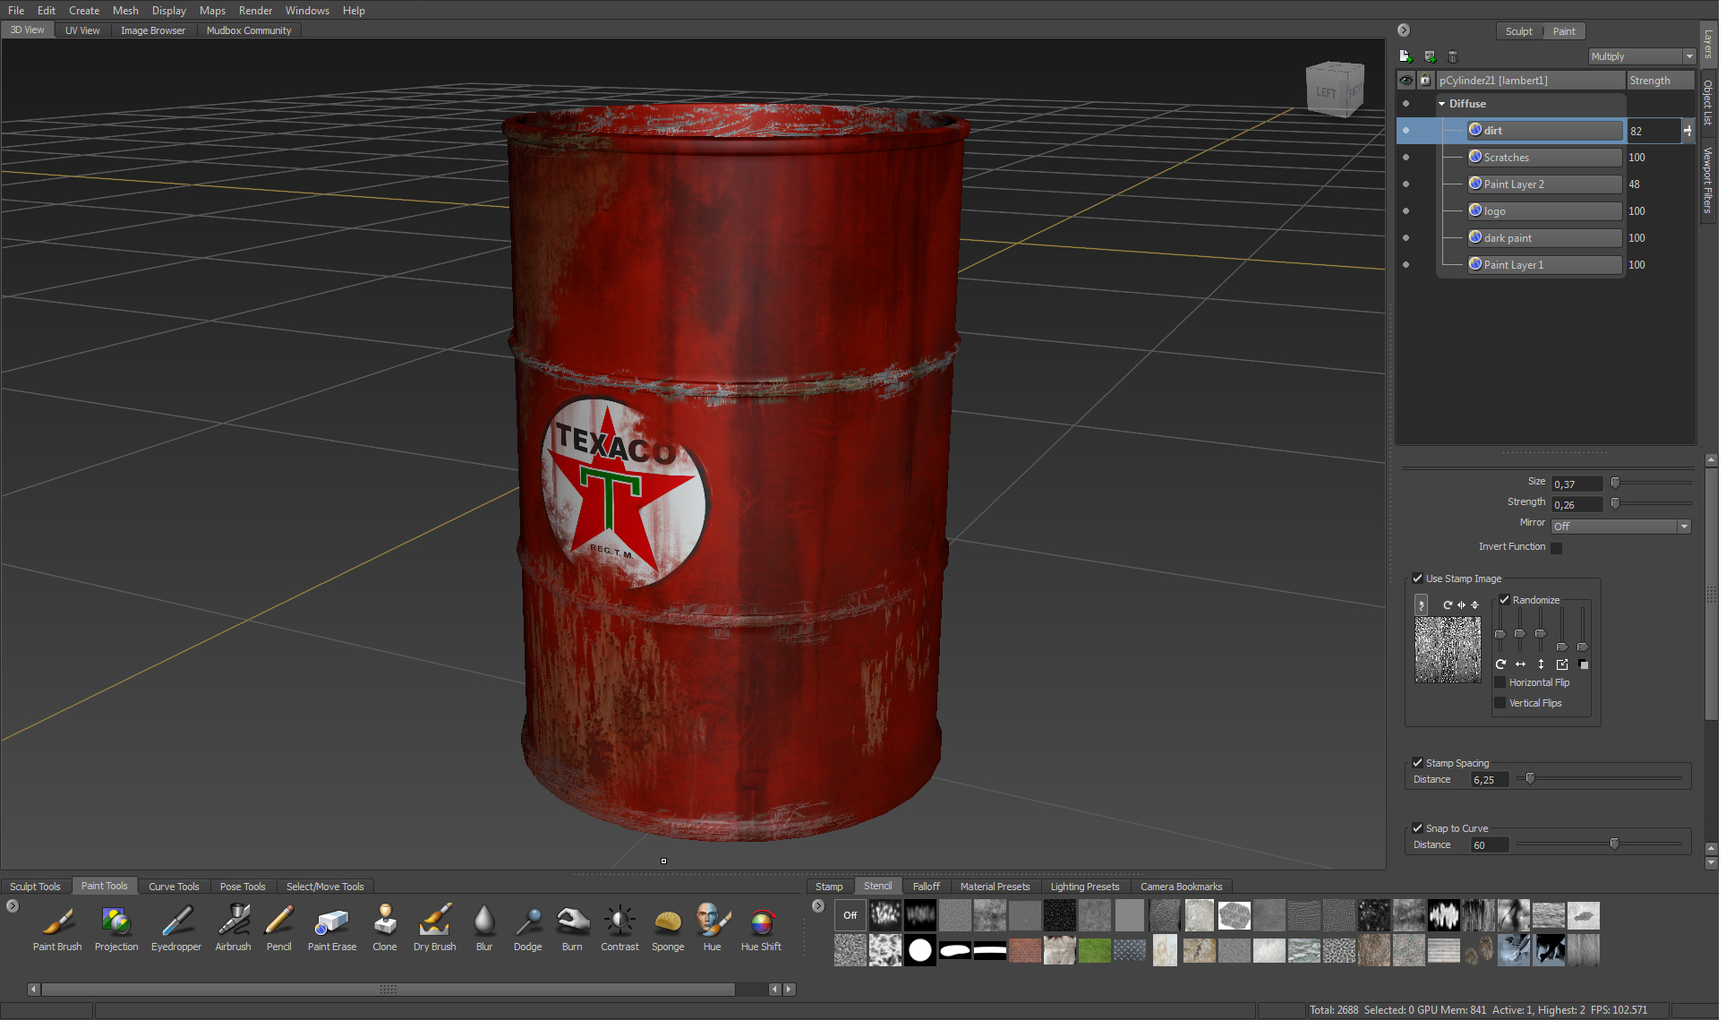This screenshot has height=1020, width=1726.
Task: Open the Render menu
Action: (x=255, y=11)
